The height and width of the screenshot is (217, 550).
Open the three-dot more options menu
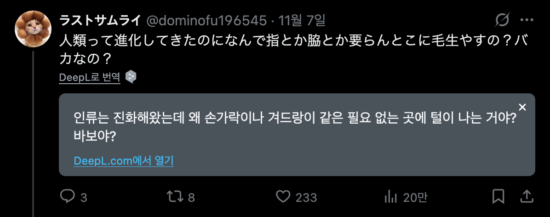(x=527, y=20)
